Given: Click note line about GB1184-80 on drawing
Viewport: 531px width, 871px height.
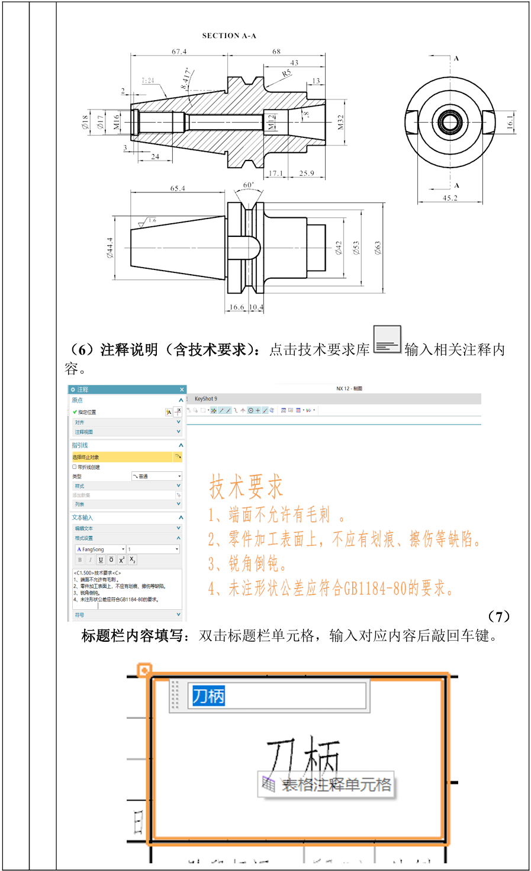Looking at the screenshot, I should (332, 588).
